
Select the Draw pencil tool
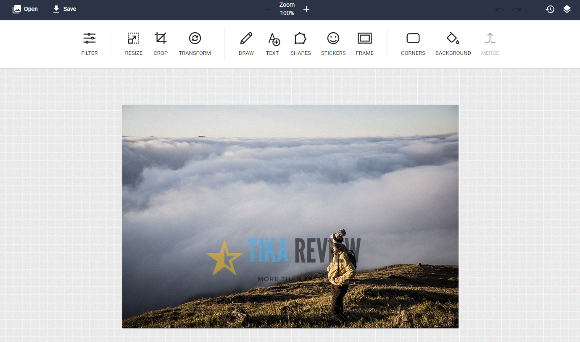coord(246,44)
